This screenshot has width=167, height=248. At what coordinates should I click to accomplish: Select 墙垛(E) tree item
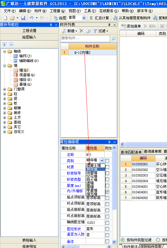(x=23, y=79)
